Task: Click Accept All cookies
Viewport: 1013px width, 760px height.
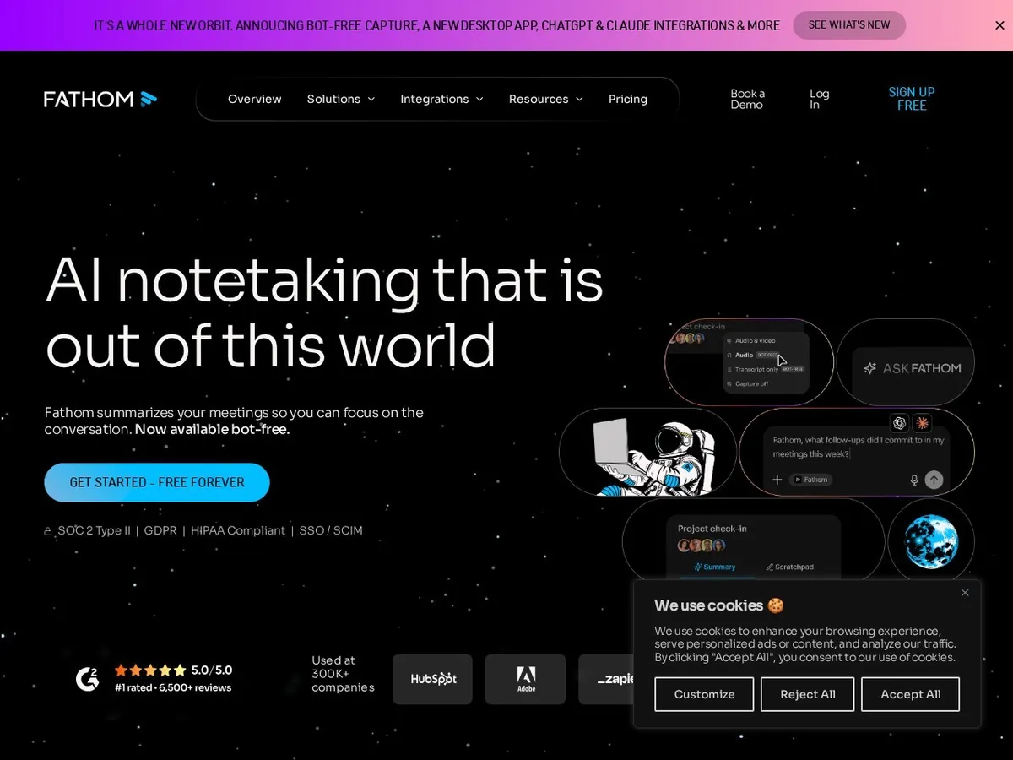Action: (x=910, y=694)
